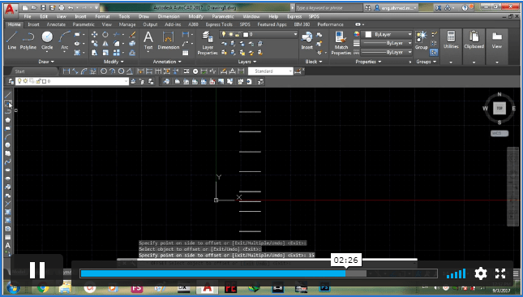
Task: Click the Group tool
Action: 422,40
